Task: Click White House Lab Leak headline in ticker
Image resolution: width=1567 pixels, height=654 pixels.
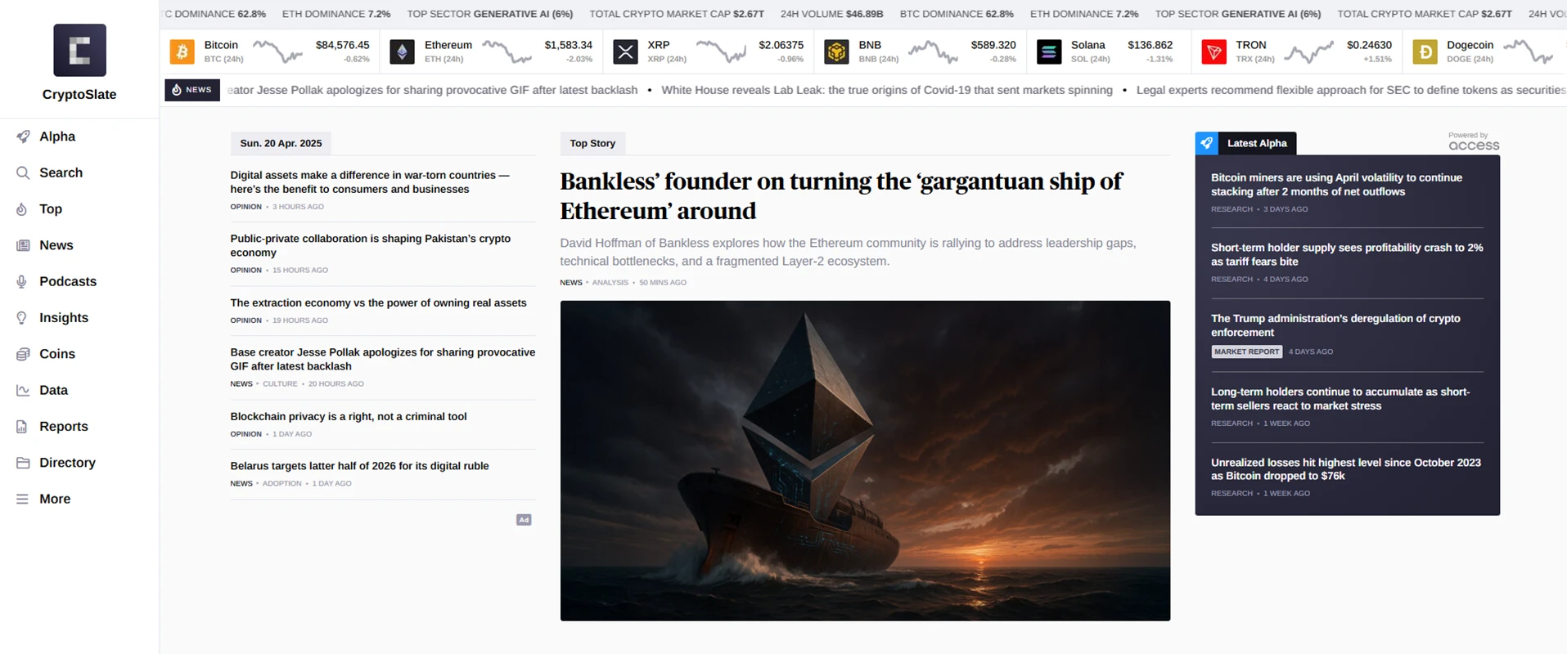Action: click(887, 90)
